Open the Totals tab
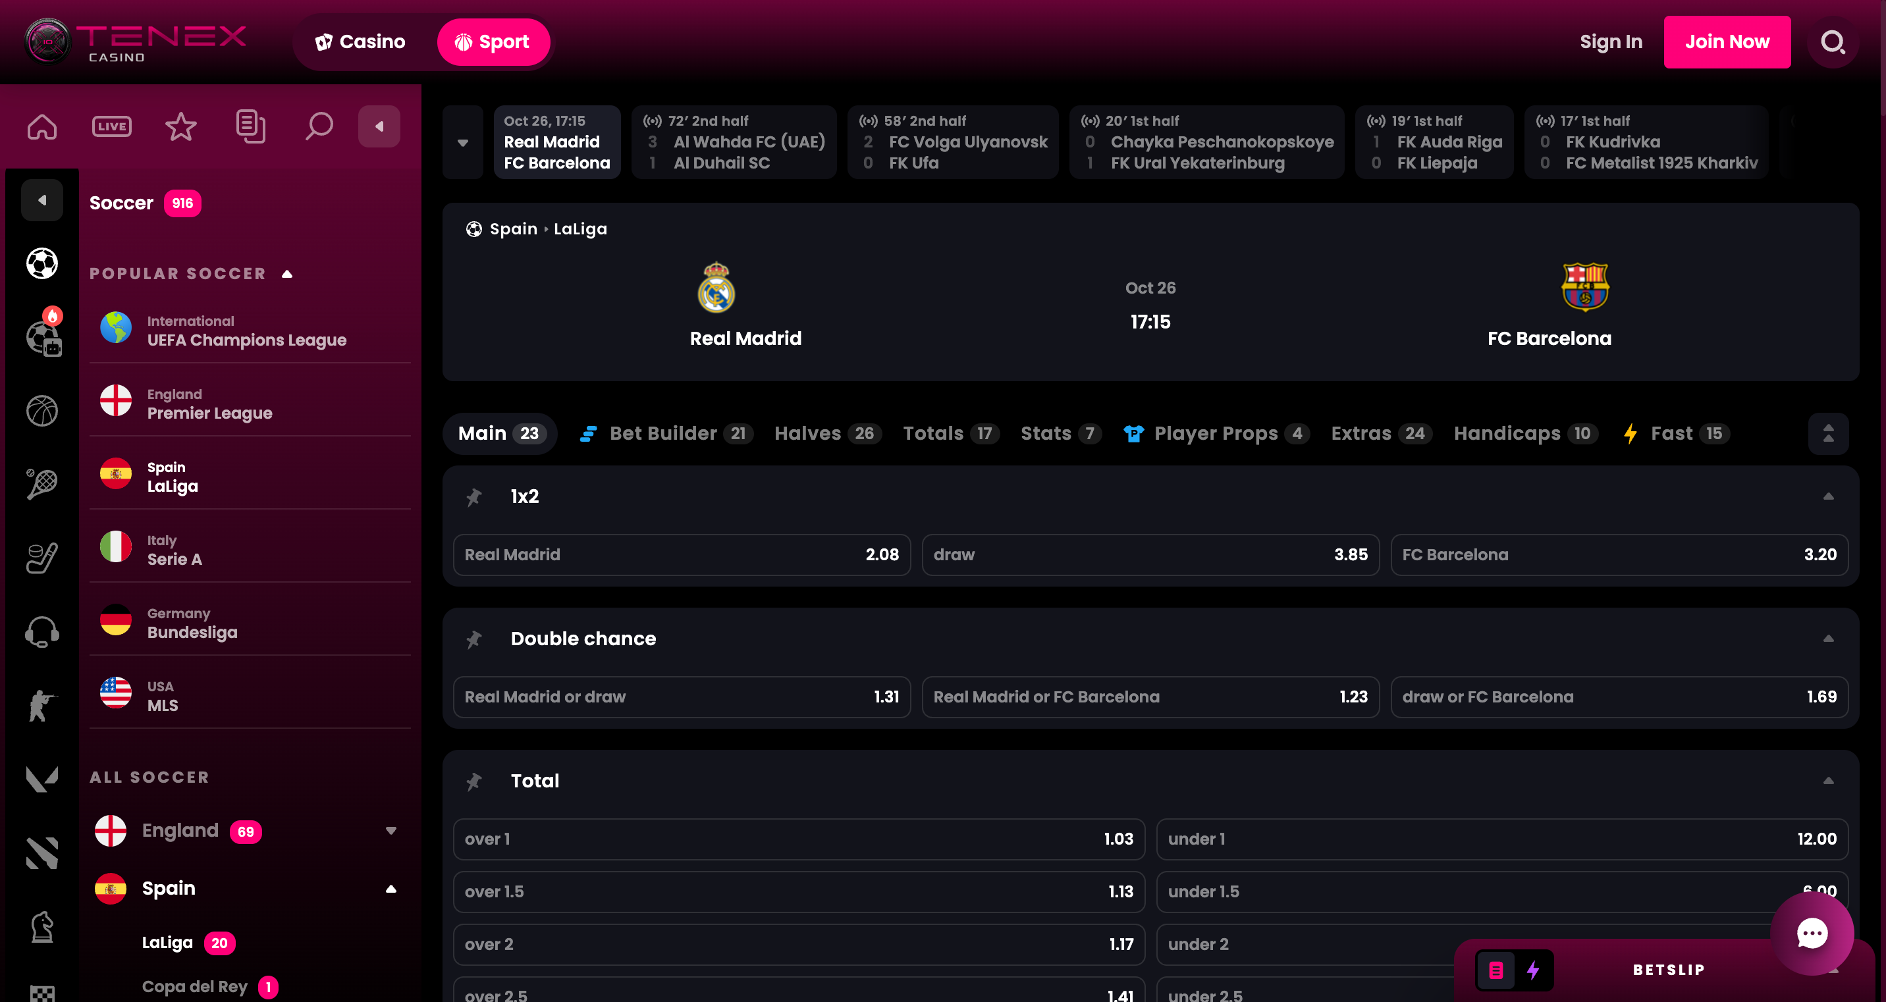The width and height of the screenshot is (1886, 1002). point(950,433)
